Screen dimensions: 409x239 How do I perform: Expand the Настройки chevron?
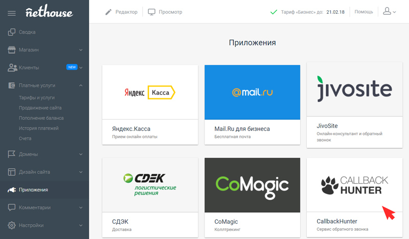coord(81,225)
